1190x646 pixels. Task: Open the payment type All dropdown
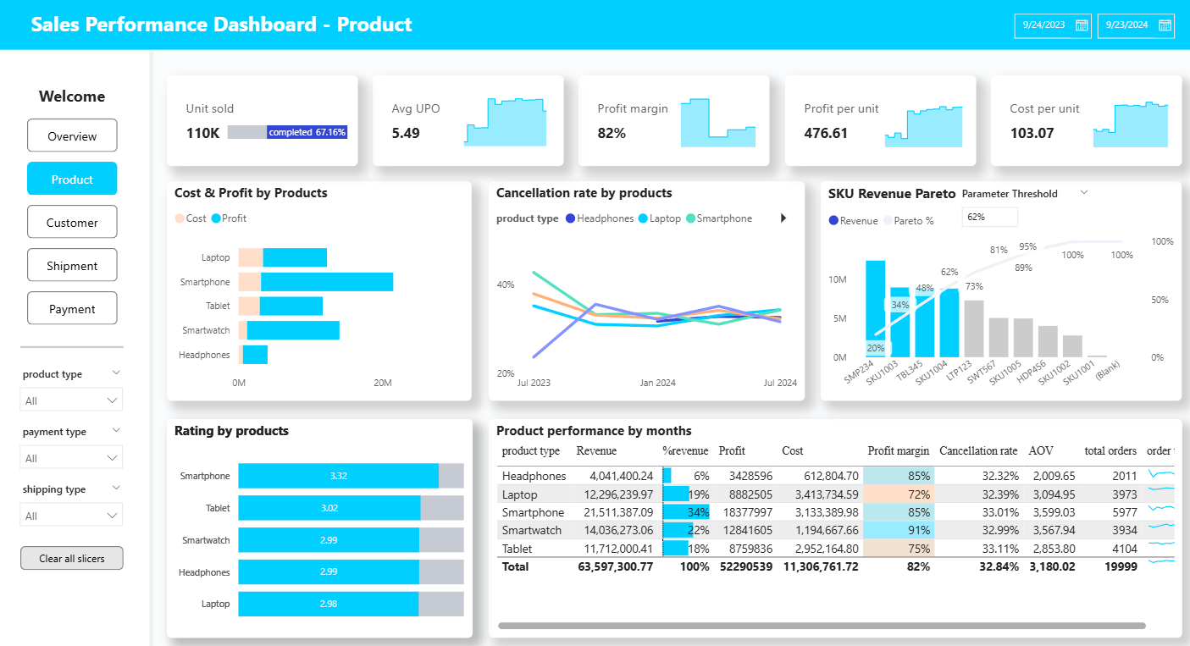pyautogui.click(x=71, y=458)
